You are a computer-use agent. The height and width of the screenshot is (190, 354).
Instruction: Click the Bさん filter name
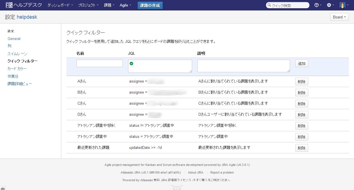click(x=82, y=92)
